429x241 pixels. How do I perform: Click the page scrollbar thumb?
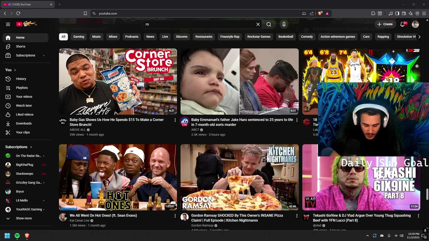pos(427,193)
